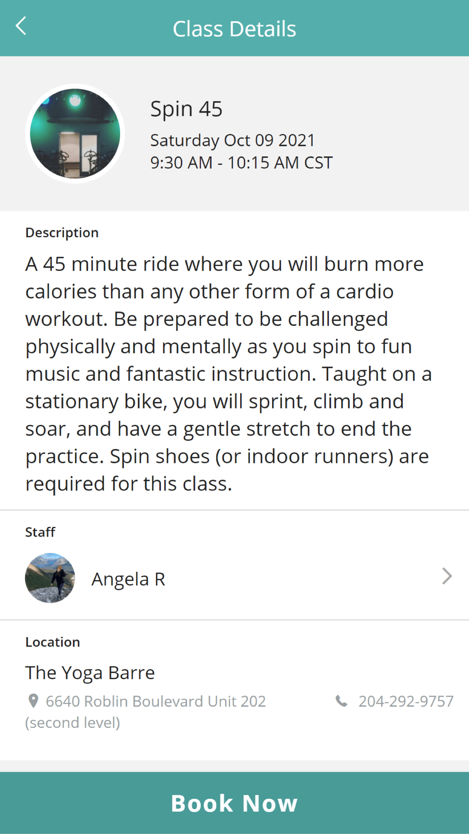The height and width of the screenshot is (834, 469).
Task: Tap the Spin 45 class title
Action: (x=186, y=109)
